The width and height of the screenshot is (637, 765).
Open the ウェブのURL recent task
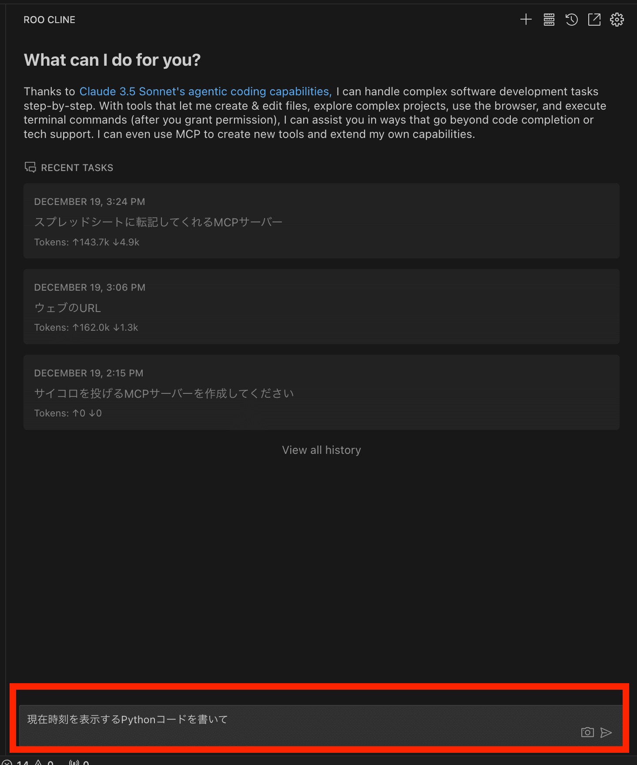[322, 307]
